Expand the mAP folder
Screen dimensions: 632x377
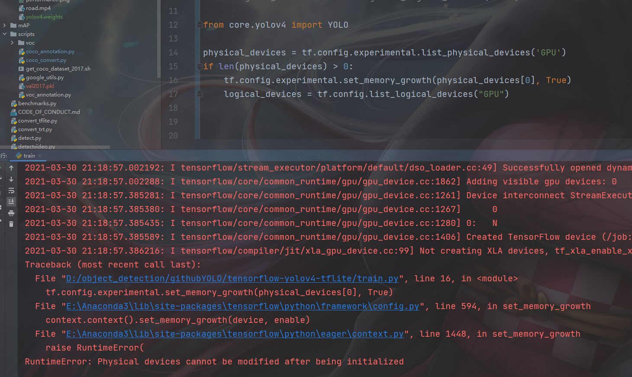pos(3,25)
